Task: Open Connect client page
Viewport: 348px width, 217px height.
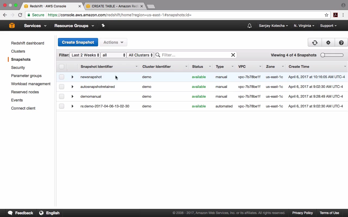Action: 23,108
